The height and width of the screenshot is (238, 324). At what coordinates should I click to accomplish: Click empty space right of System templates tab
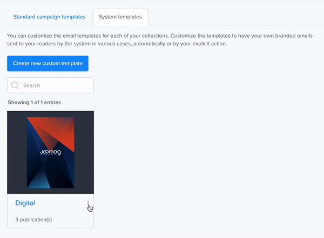click(x=232, y=17)
